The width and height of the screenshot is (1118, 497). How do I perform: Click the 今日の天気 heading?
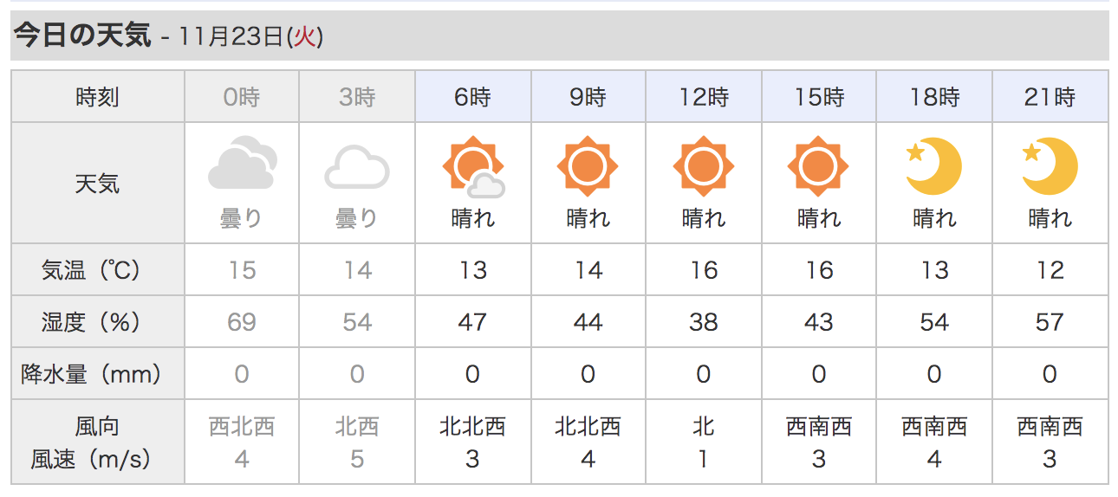coord(83,36)
